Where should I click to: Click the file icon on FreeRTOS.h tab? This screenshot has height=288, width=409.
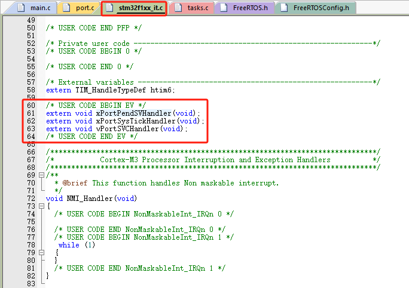click(224, 8)
